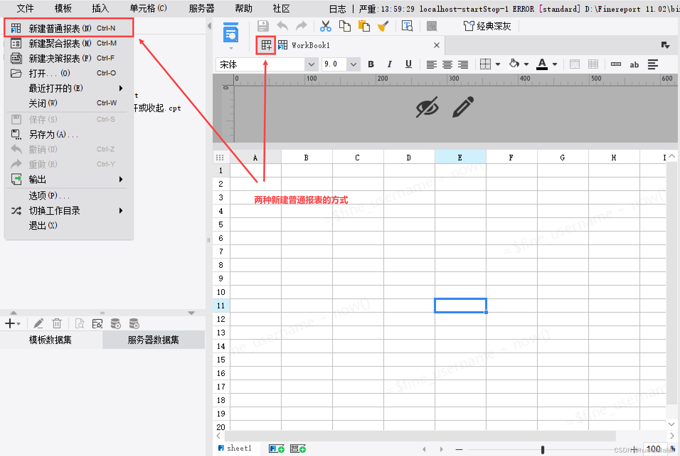
Task: Click the copy icon in the toolbar
Action: (x=345, y=26)
